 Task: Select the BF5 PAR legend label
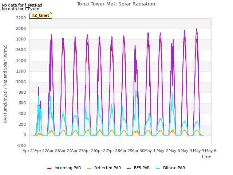point(142,168)
